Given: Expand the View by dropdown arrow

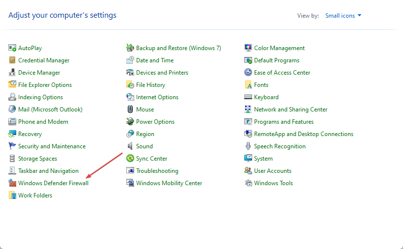Looking at the screenshot, I should [x=359, y=15].
